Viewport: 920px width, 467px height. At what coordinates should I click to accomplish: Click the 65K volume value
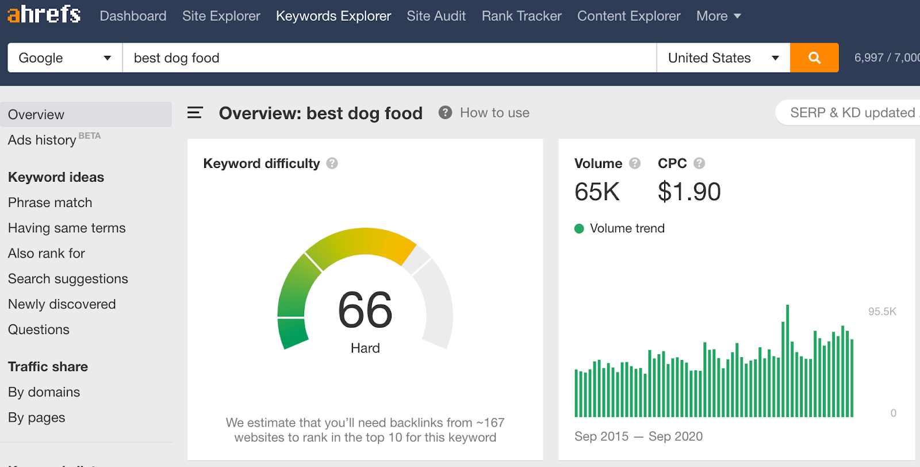(597, 192)
